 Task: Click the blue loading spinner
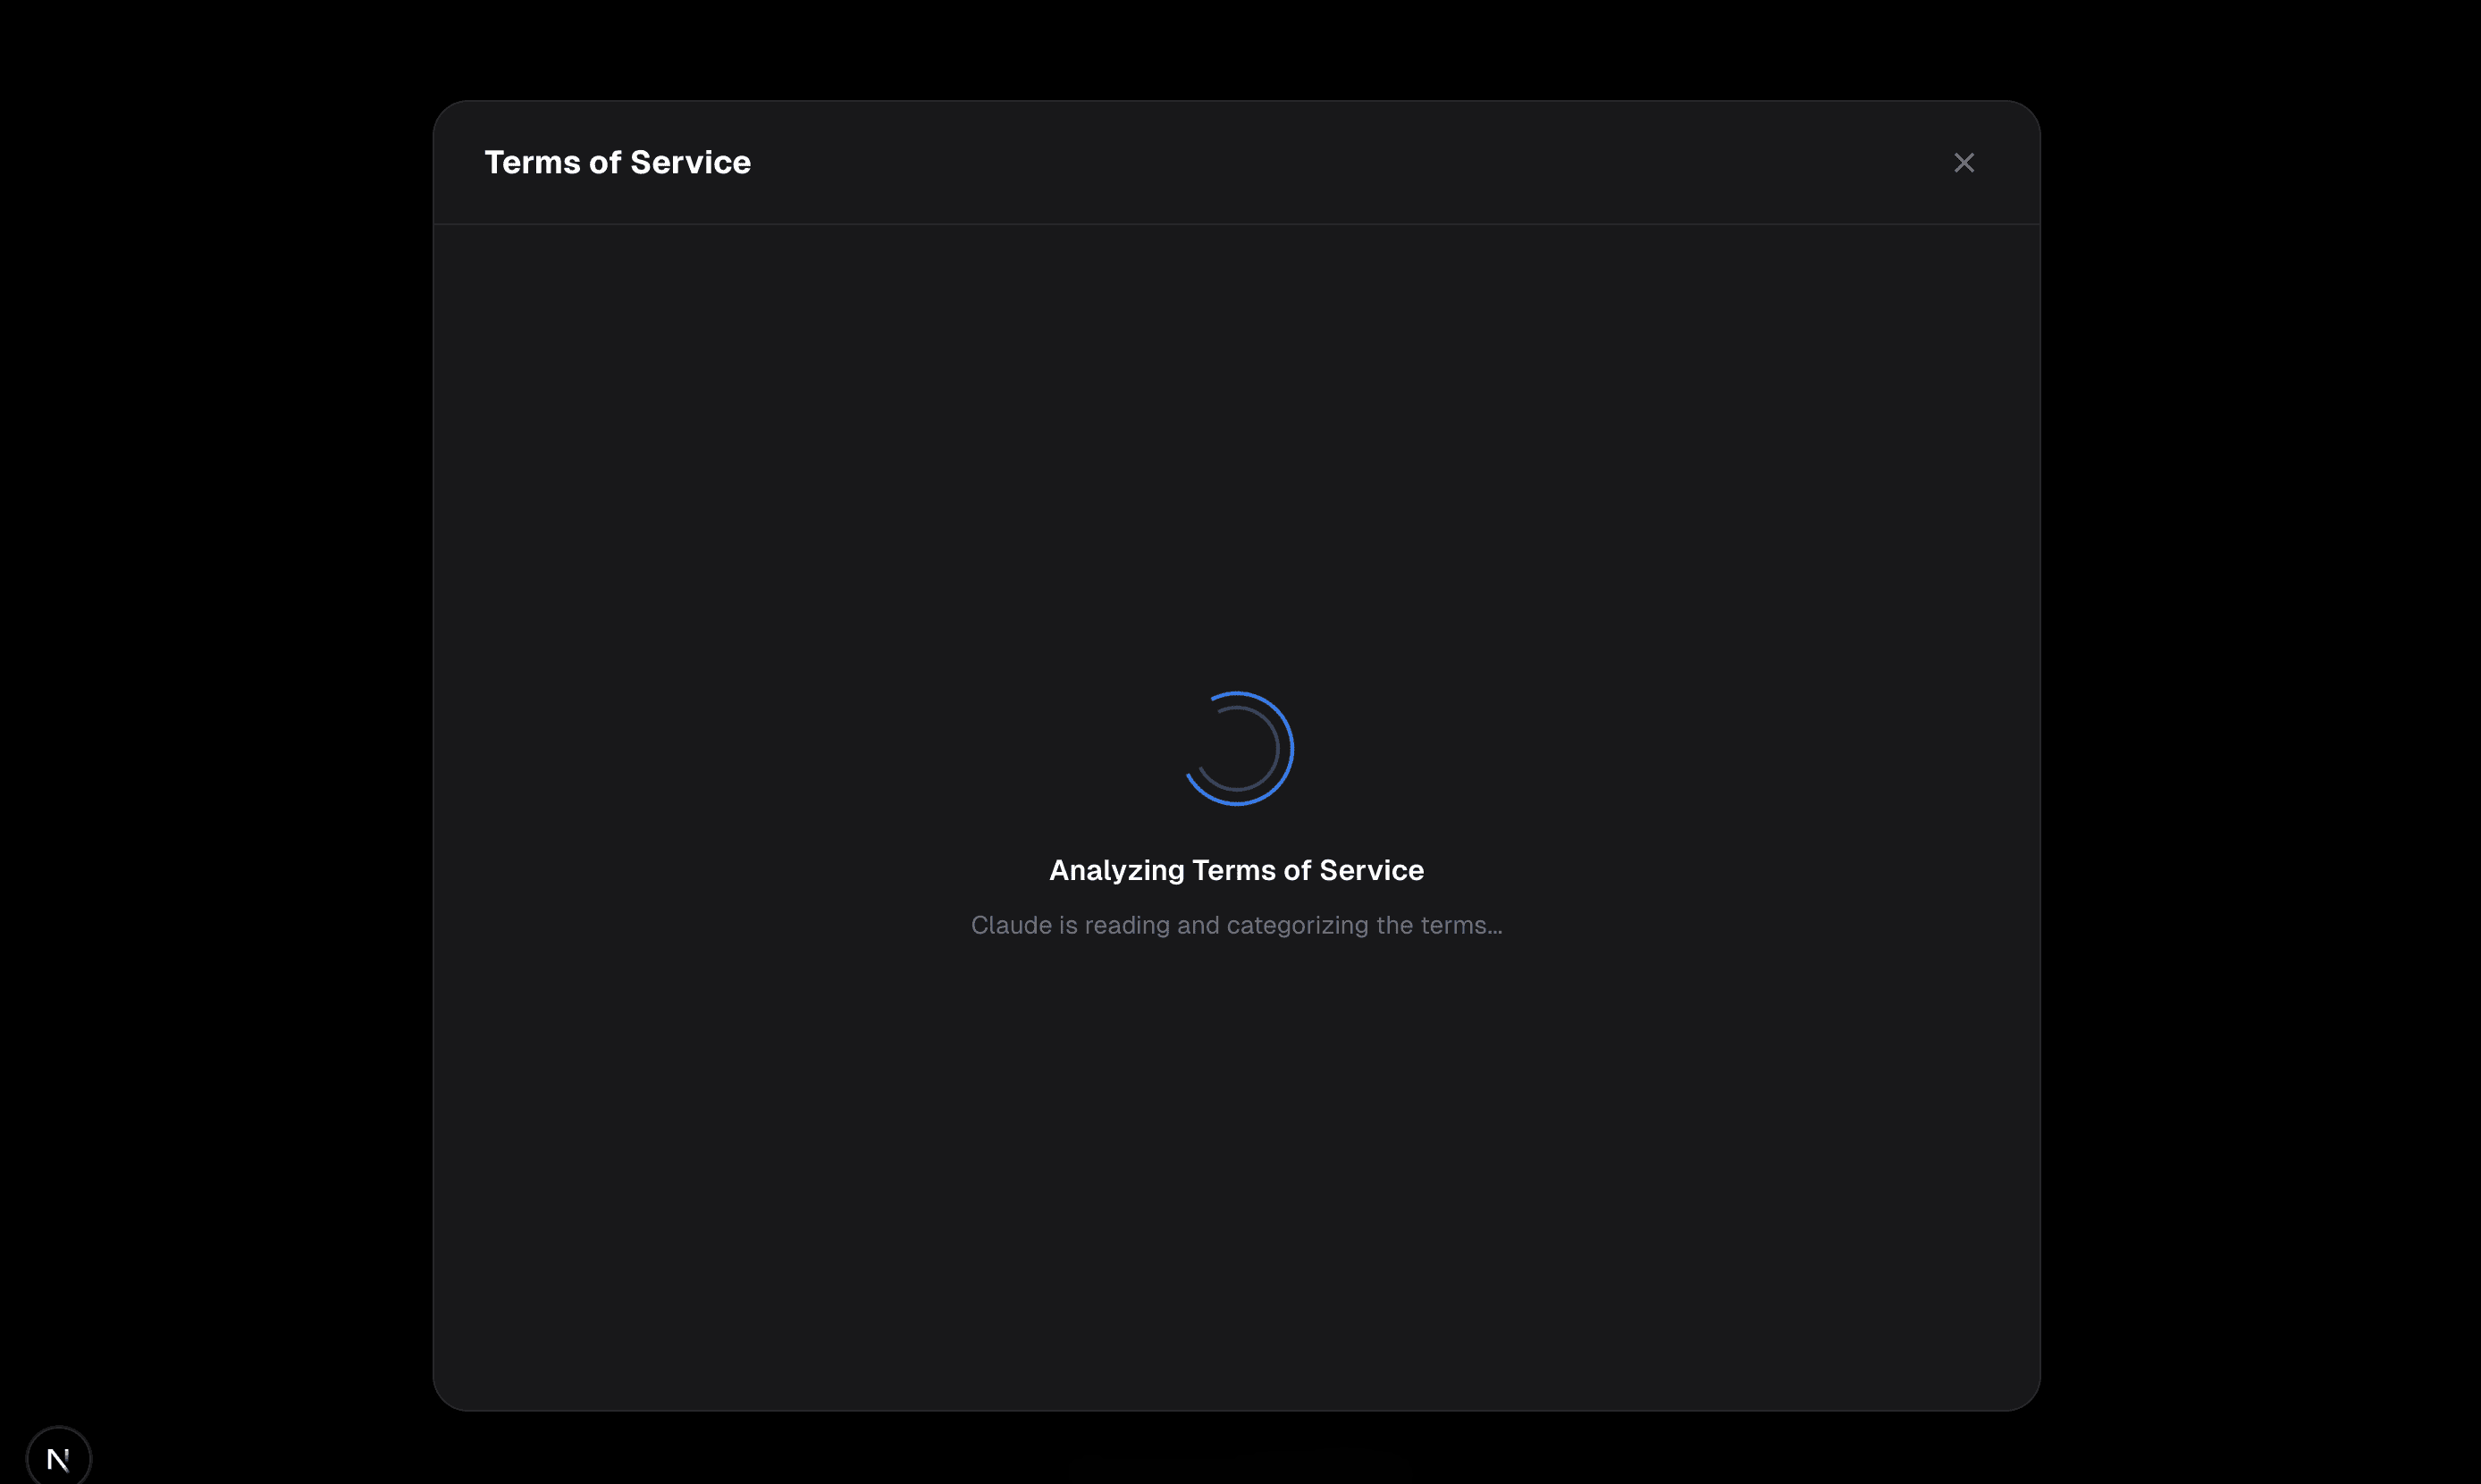[1237, 748]
